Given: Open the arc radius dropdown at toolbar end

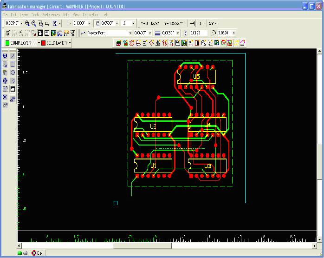Looking at the screenshot, I should 233,33.
